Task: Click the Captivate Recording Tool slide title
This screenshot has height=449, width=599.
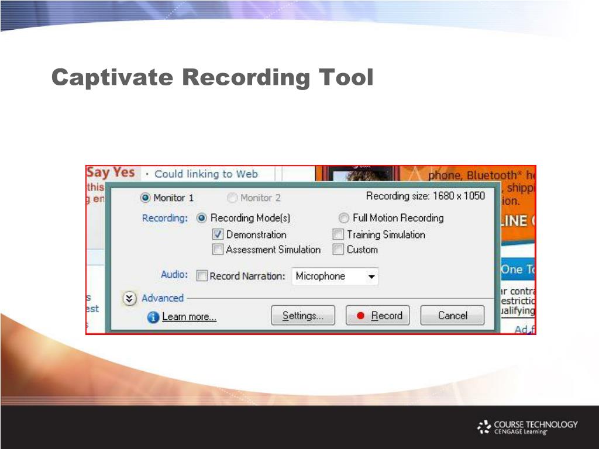Action: coord(212,78)
